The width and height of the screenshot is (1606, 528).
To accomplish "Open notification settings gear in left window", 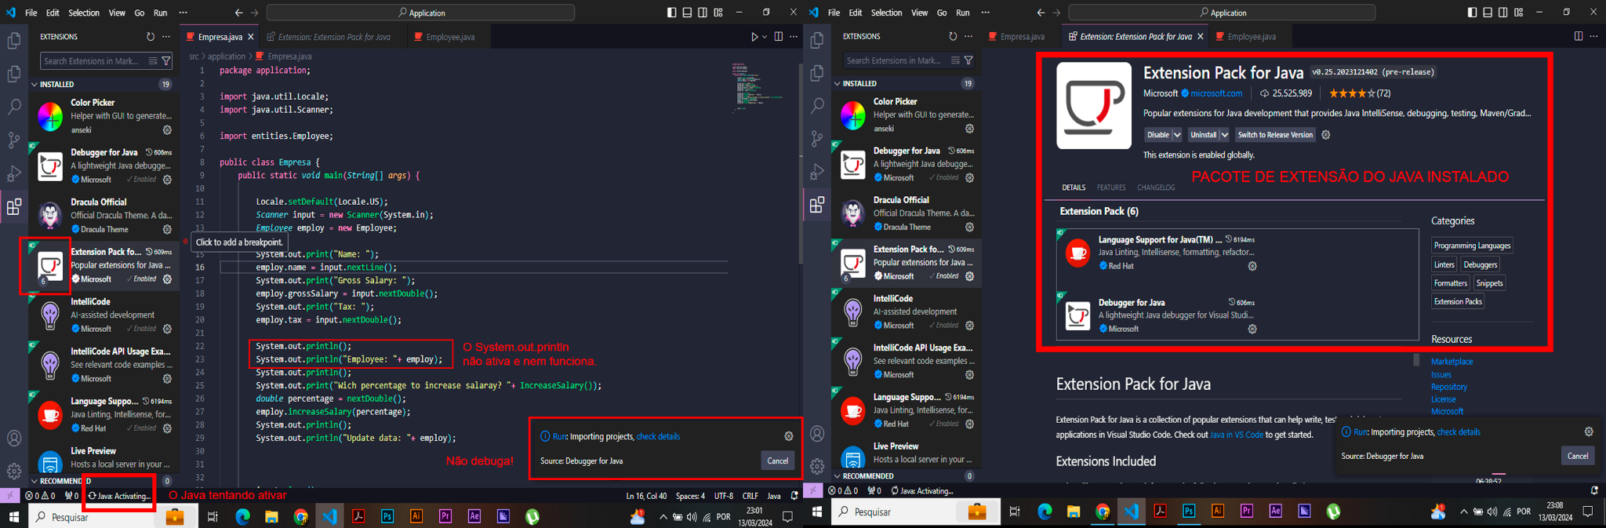I will click(789, 436).
